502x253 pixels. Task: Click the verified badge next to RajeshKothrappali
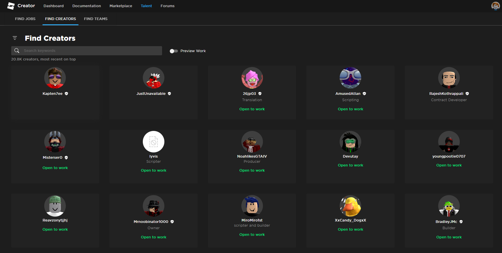pyautogui.click(x=467, y=94)
